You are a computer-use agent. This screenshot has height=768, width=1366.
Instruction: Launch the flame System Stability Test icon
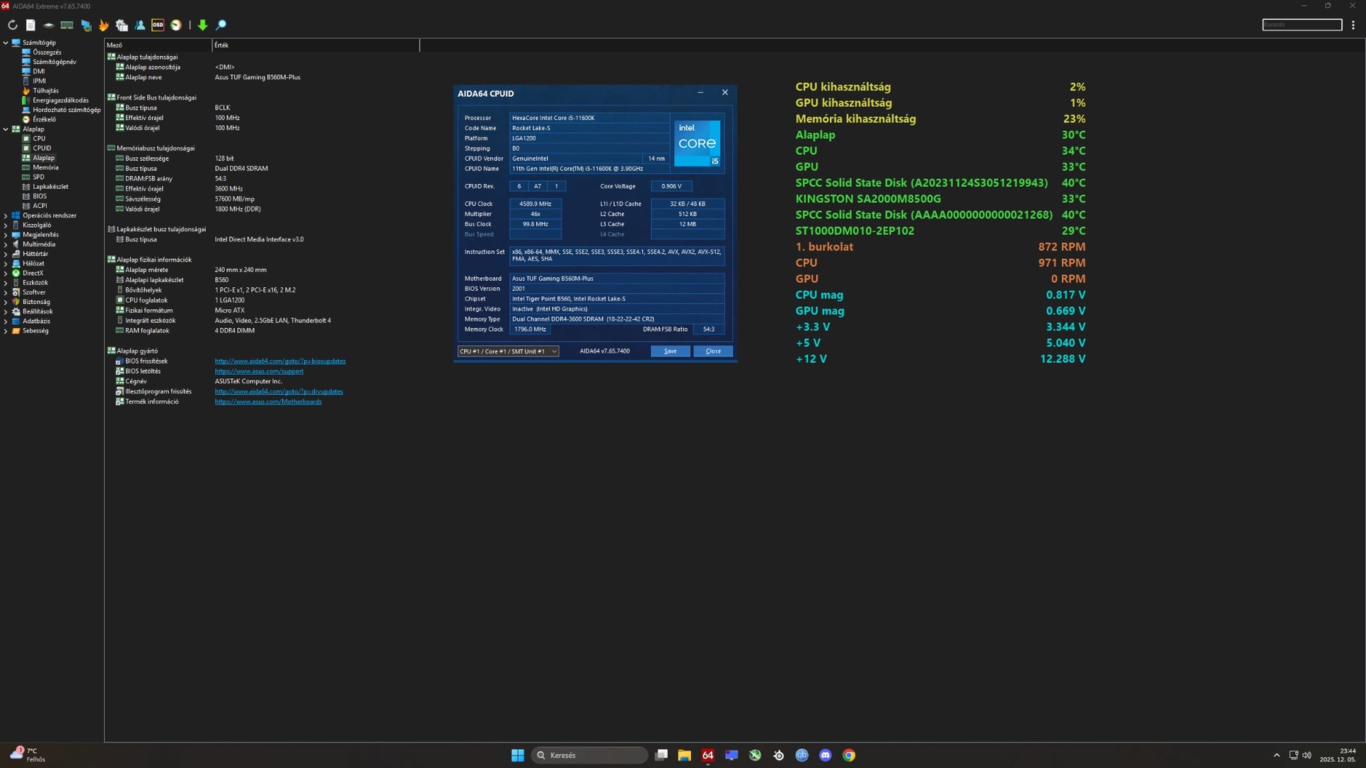tap(104, 25)
